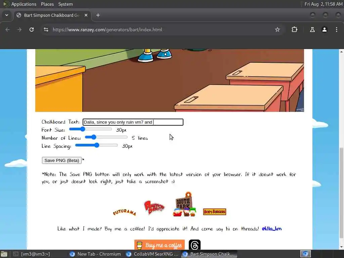Adjust the Number of Lines slider
The image size is (344, 258).
click(x=106, y=137)
